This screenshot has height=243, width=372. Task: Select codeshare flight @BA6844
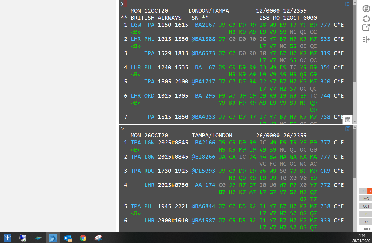203,206
